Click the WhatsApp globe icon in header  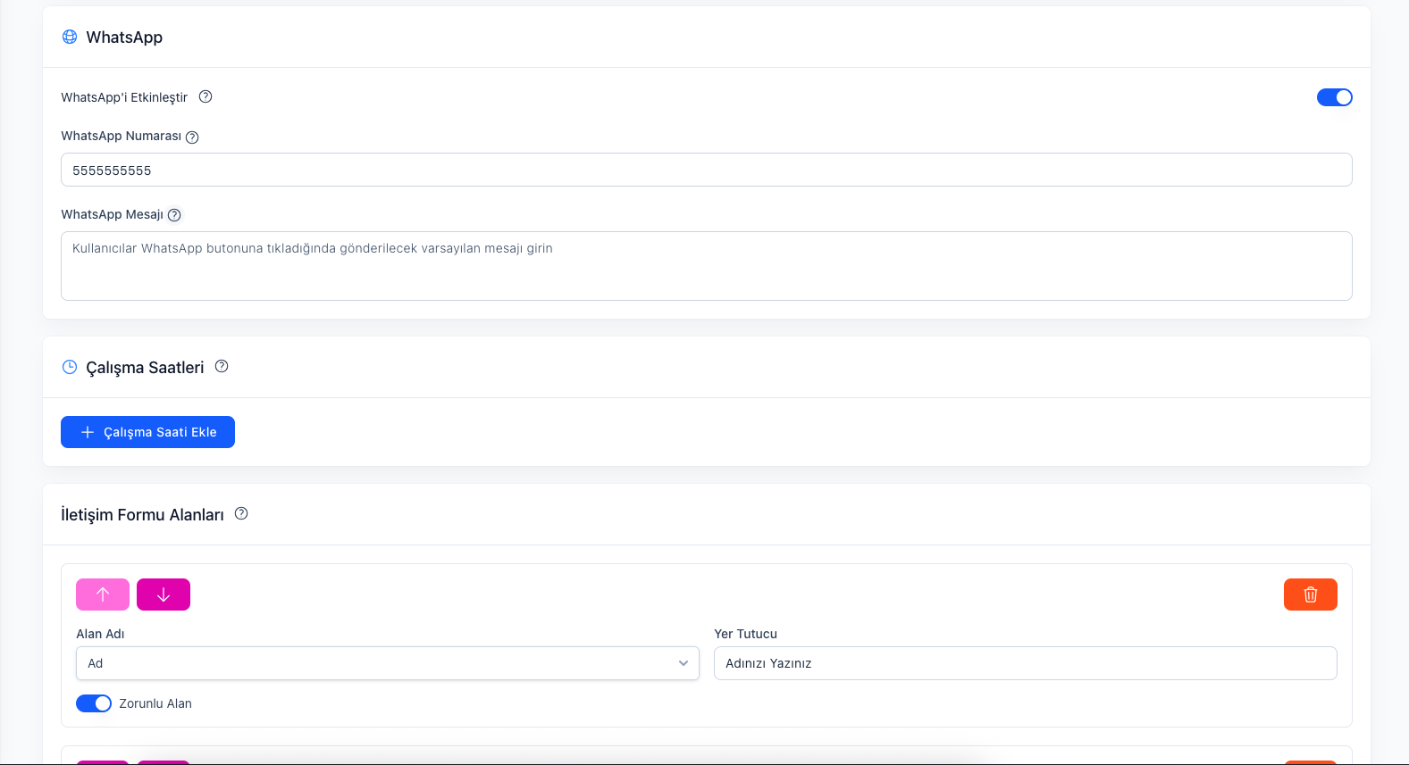click(70, 37)
